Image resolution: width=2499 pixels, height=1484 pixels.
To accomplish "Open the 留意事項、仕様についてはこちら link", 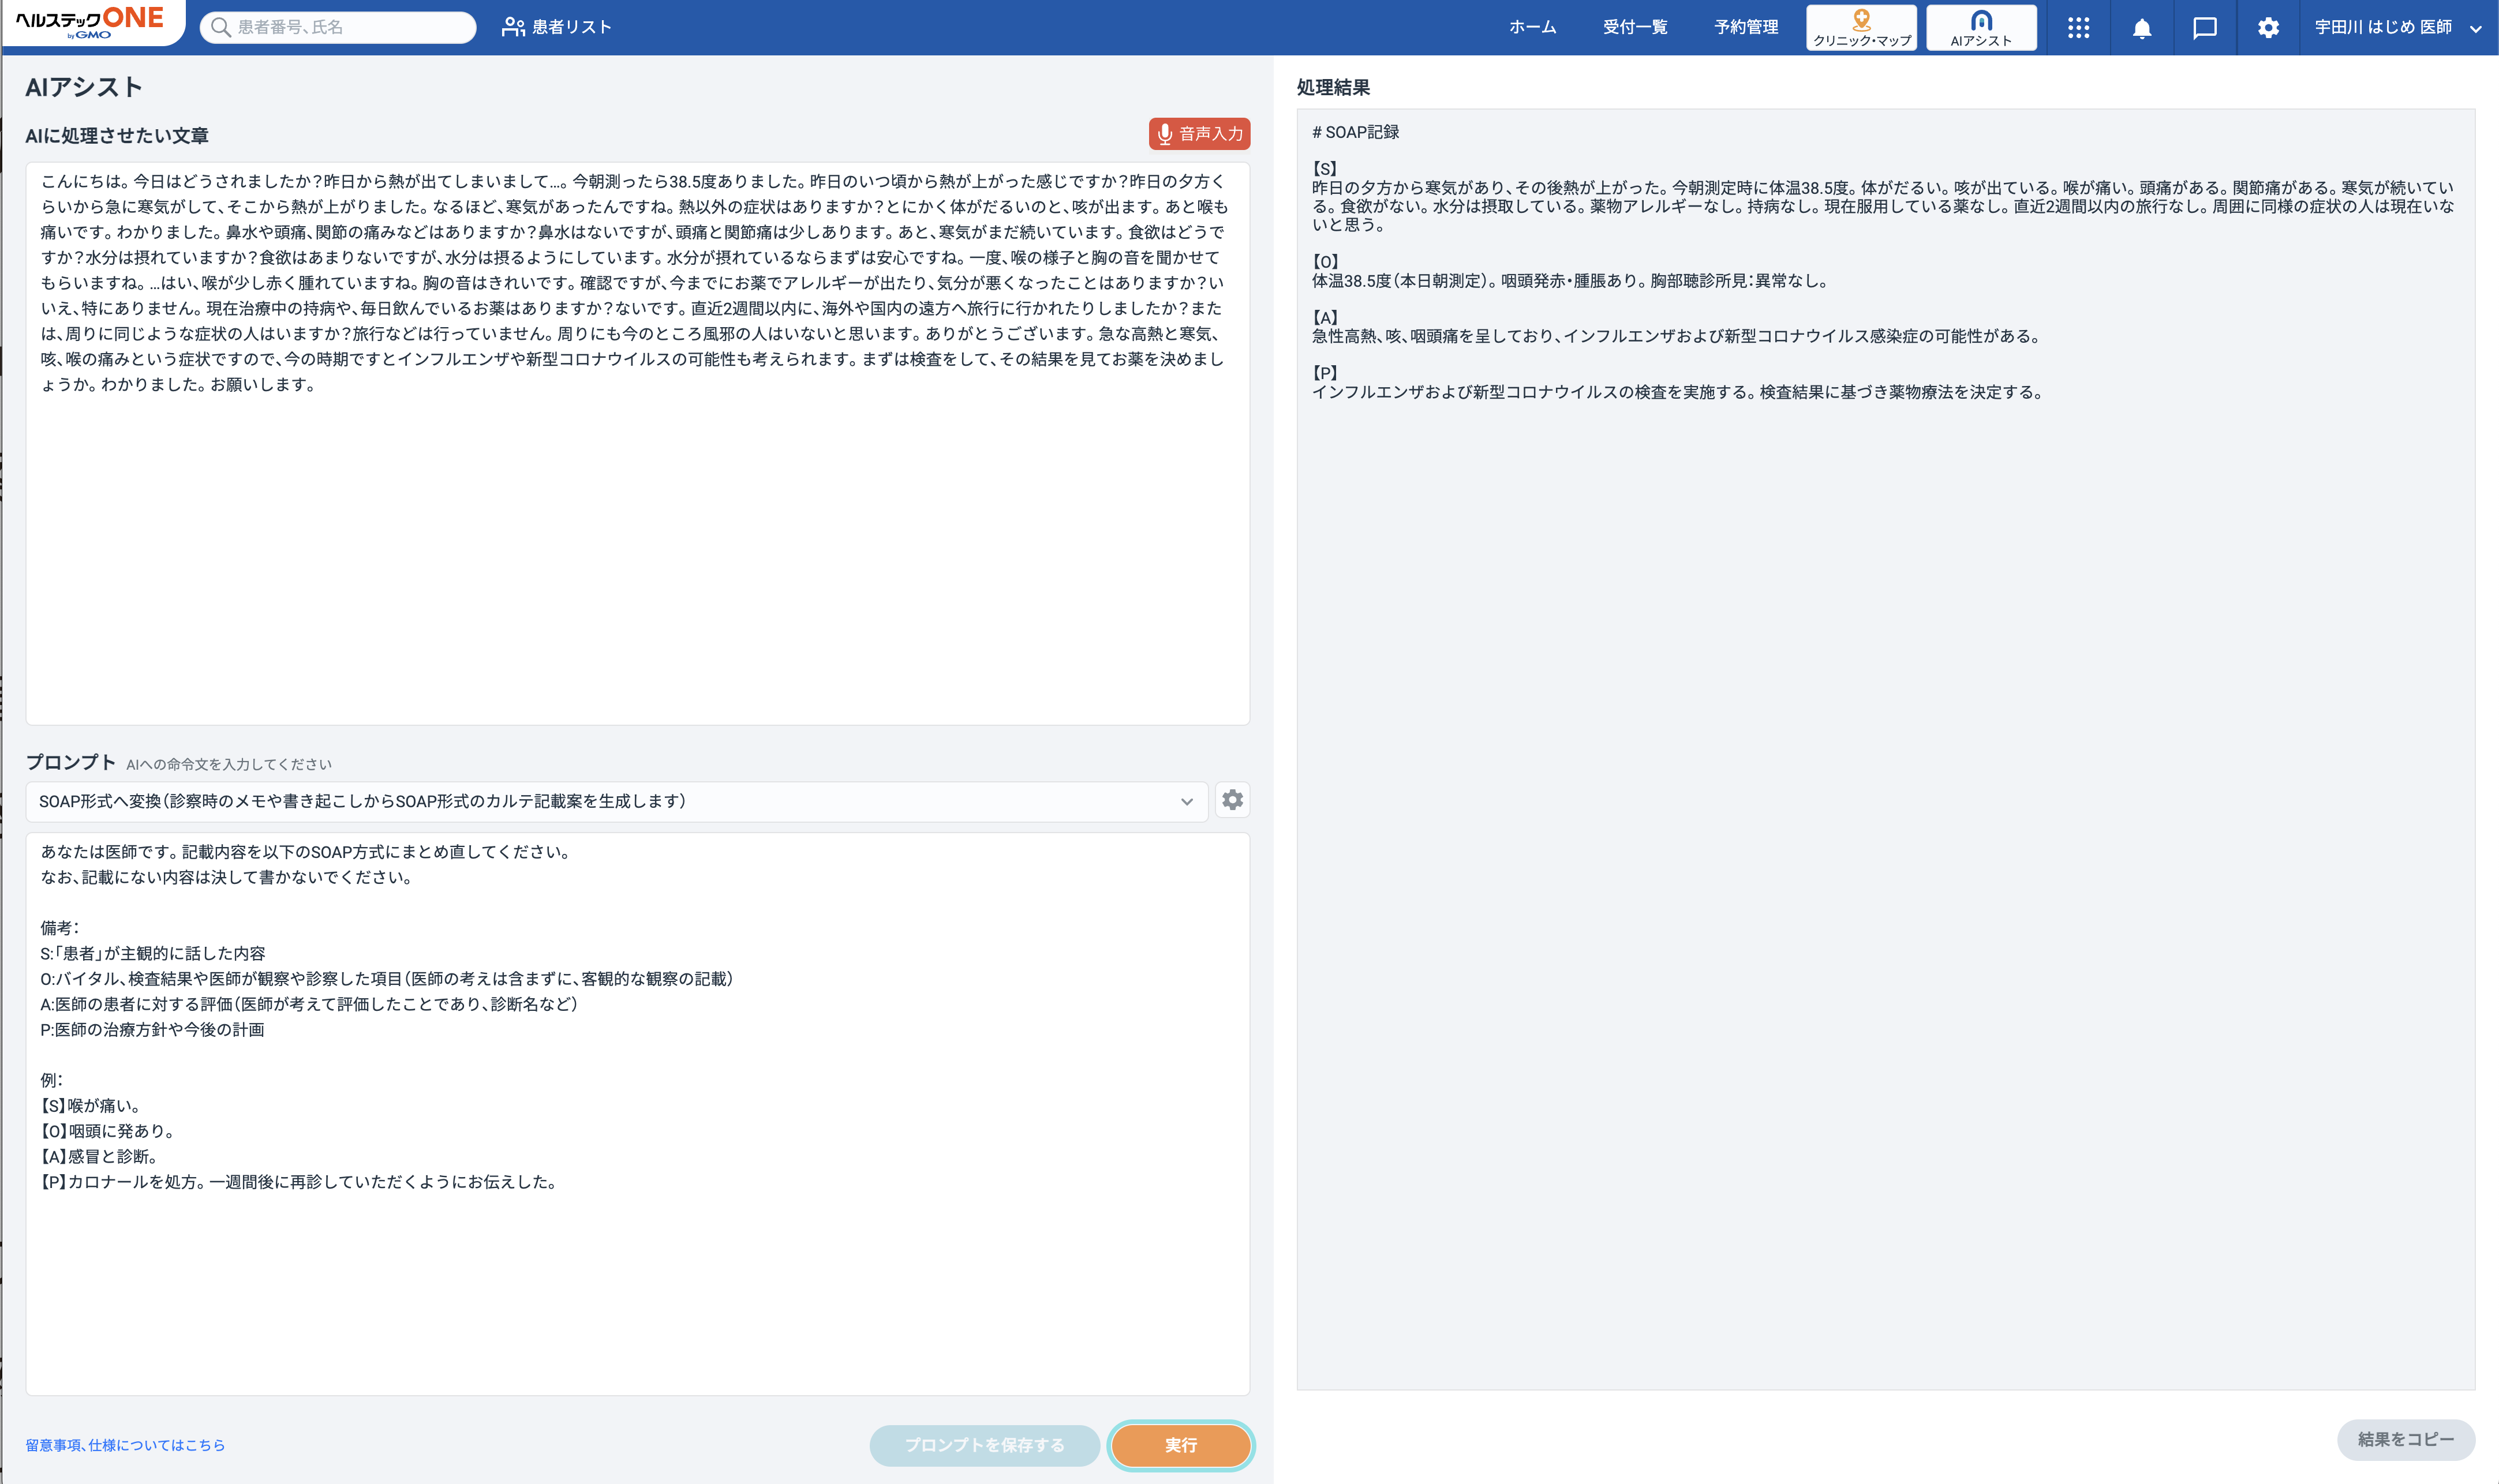I will click(x=125, y=1445).
